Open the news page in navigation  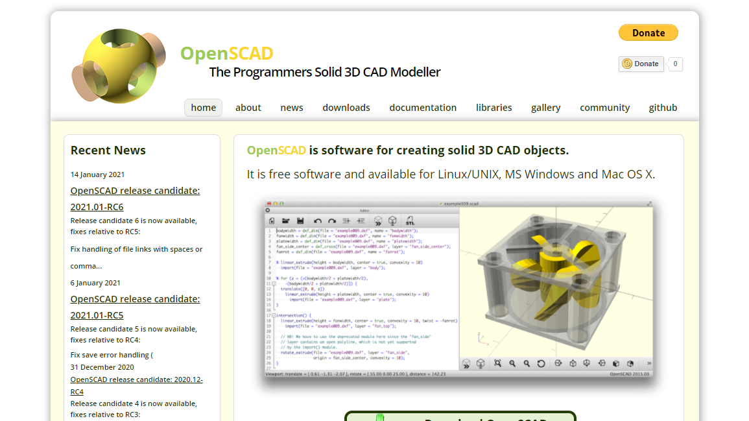click(x=292, y=108)
